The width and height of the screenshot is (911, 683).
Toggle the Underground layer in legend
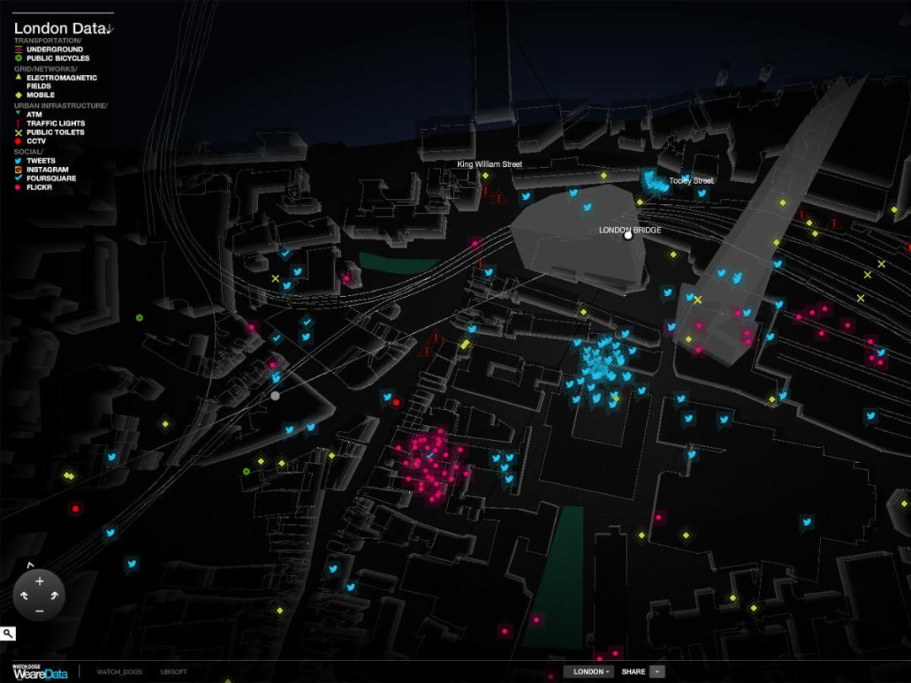point(54,50)
